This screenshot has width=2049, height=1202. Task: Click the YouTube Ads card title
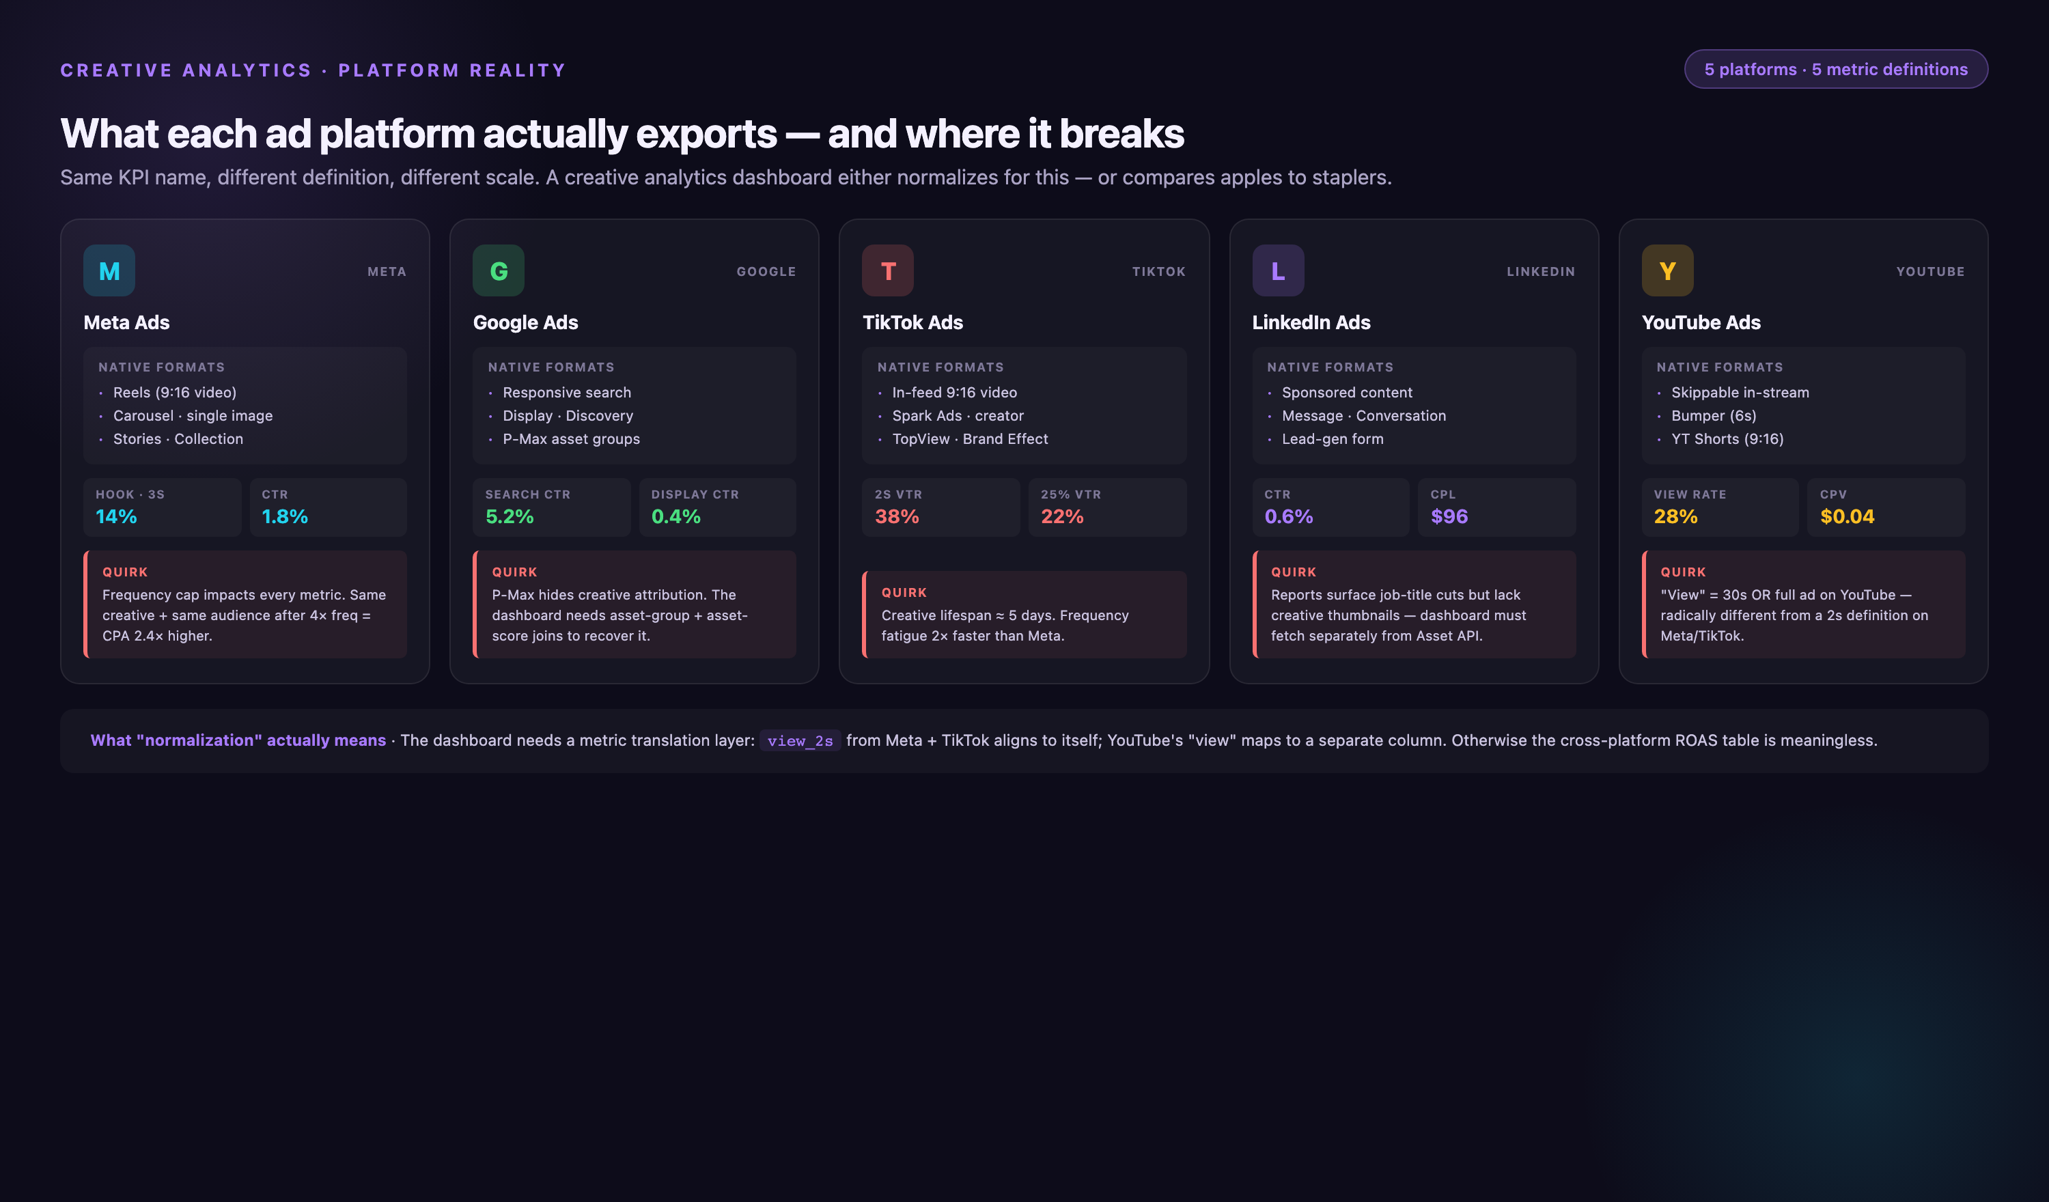(x=1701, y=323)
